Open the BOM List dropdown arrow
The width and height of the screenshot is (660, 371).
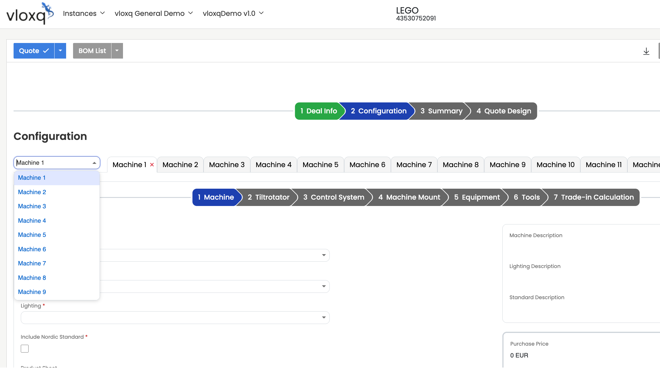click(x=117, y=51)
